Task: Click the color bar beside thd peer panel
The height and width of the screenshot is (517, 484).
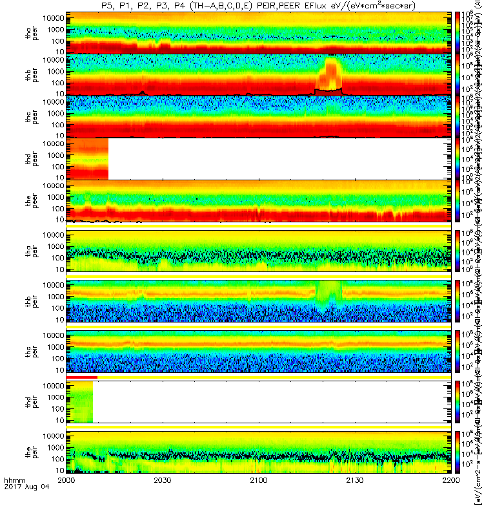Action: click(458, 158)
